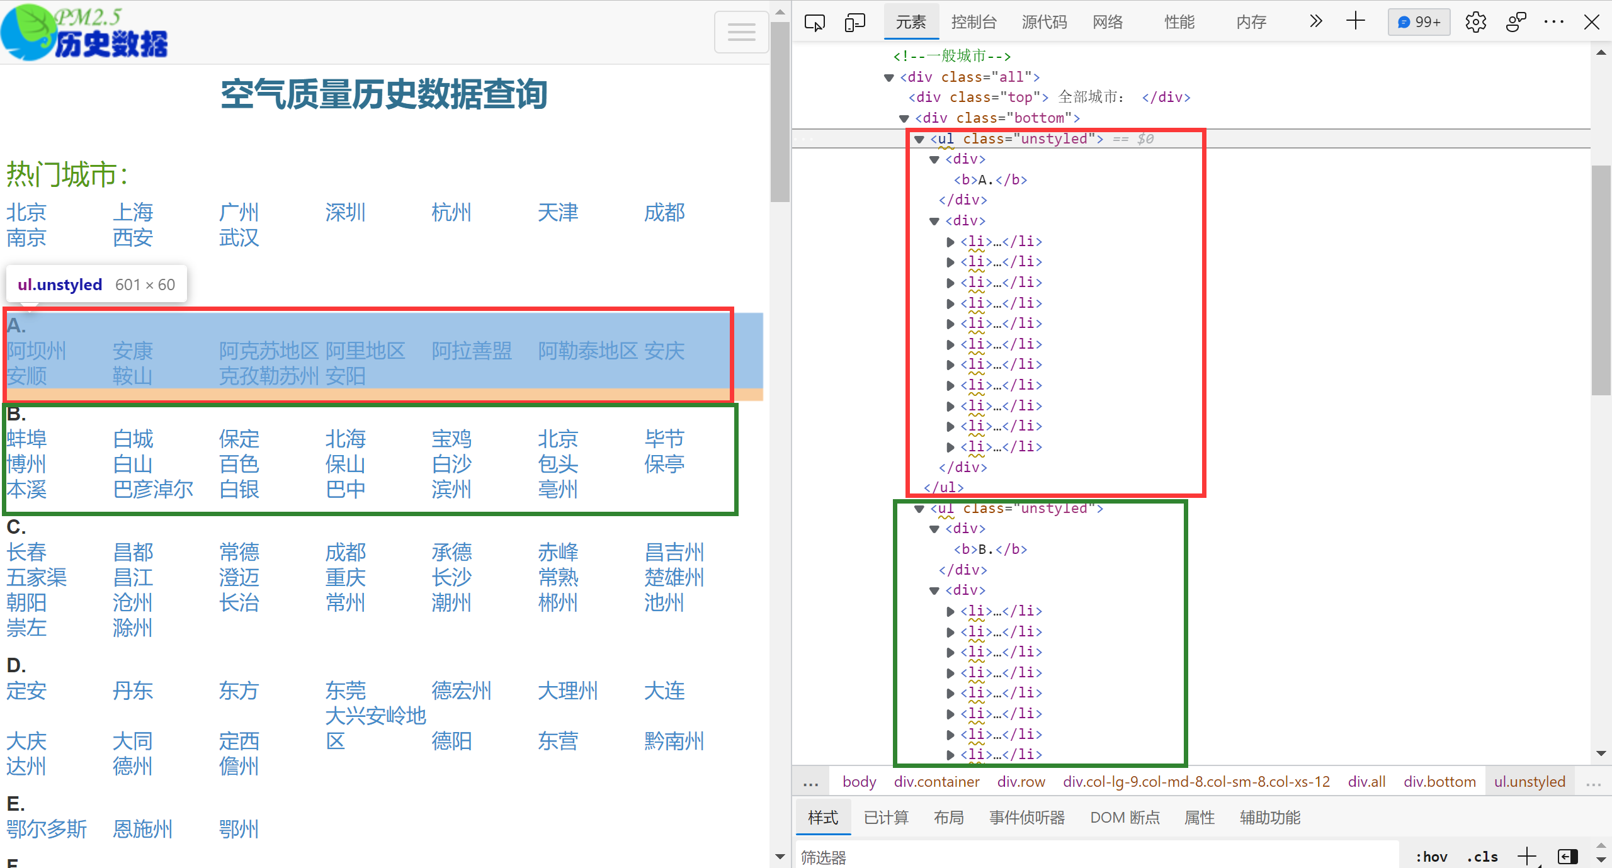Activate the inspect element picker icon
Image resolution: width=1612 pixels, height=868 pixels.
point(814,23)
